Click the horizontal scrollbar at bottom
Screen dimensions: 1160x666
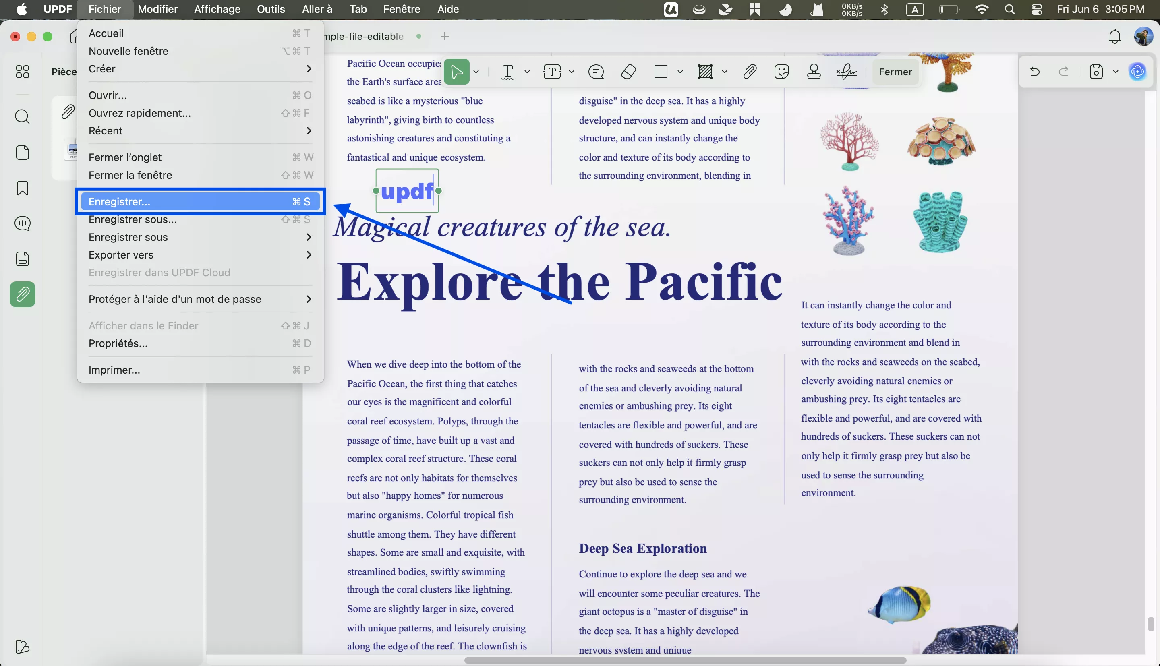pyautogui.click(x=685, y=660)
